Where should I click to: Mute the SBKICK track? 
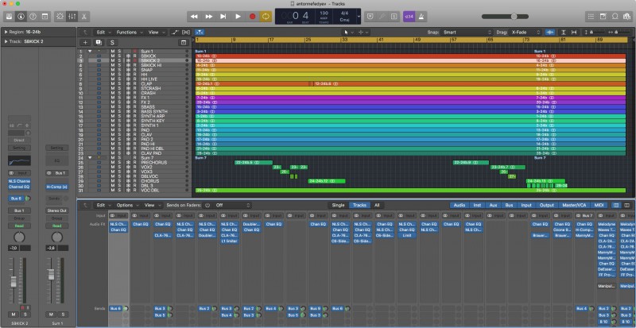point(114,56)
